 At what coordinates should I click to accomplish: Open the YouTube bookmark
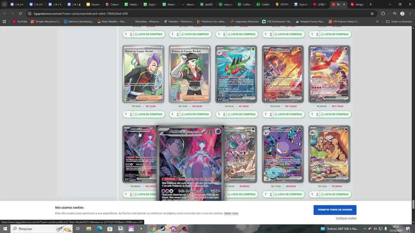20,22
